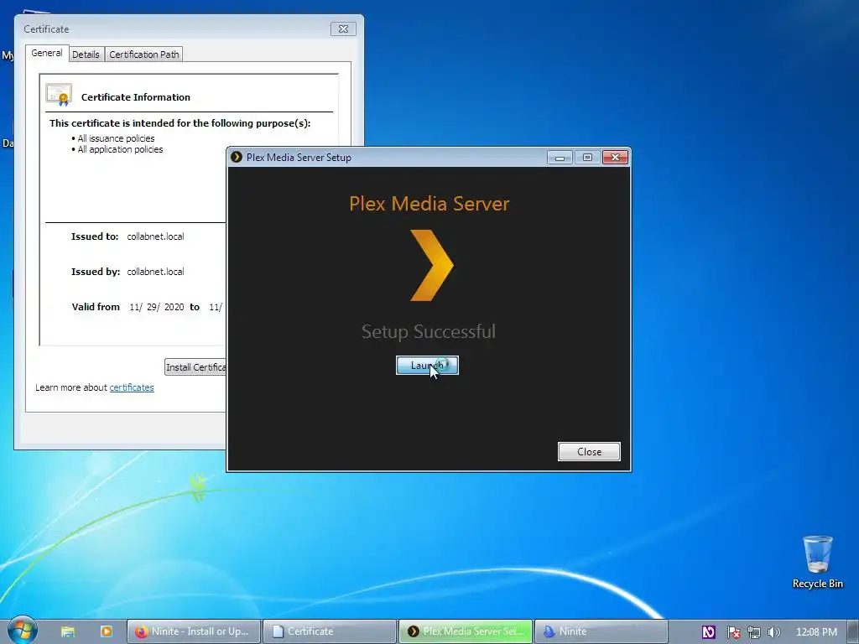The height and width of the screenshot is (644, 859).
Task: Click the 'Valid from' start date
Action: [x=157, y=307]
